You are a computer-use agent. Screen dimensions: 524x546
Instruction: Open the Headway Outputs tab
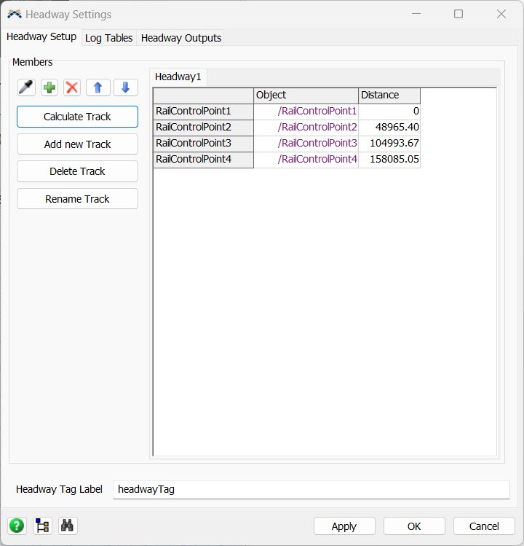[x=181, y=38]
